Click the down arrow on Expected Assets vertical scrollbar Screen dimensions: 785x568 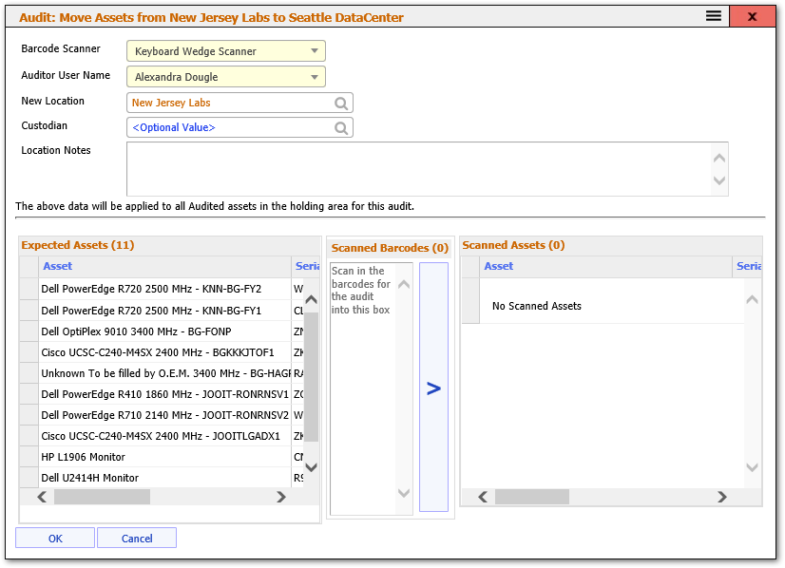coord(311,467)
